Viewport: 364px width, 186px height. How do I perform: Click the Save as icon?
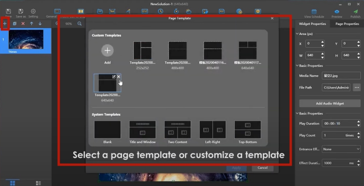(21, 11)
